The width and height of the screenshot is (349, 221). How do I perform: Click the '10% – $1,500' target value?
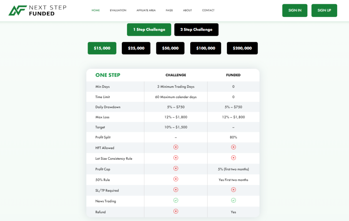pos(176,127)
